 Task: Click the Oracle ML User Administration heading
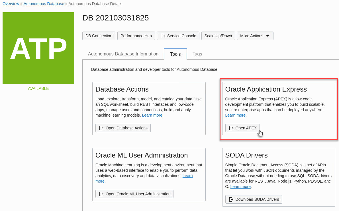click(142, 155)
